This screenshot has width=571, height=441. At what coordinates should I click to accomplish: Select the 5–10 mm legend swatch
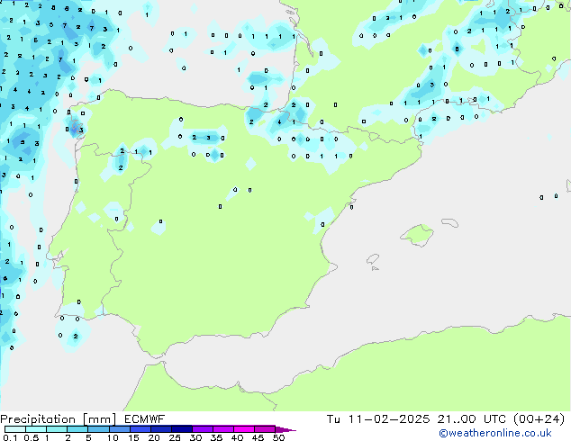(98, 429)
